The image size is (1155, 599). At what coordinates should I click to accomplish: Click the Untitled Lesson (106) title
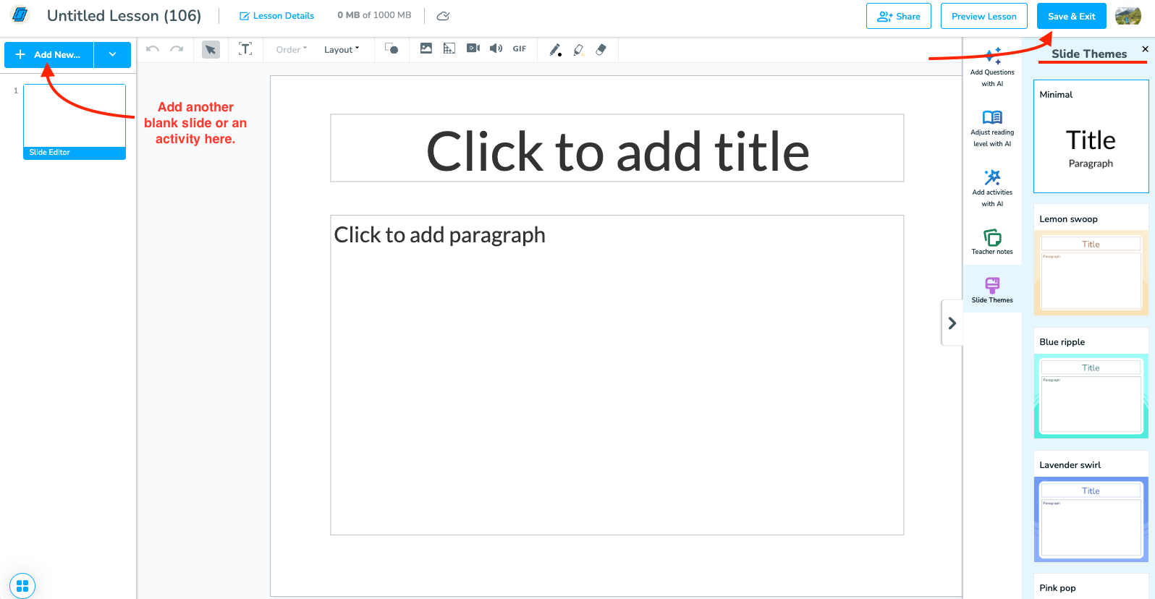tap(124, 15)
